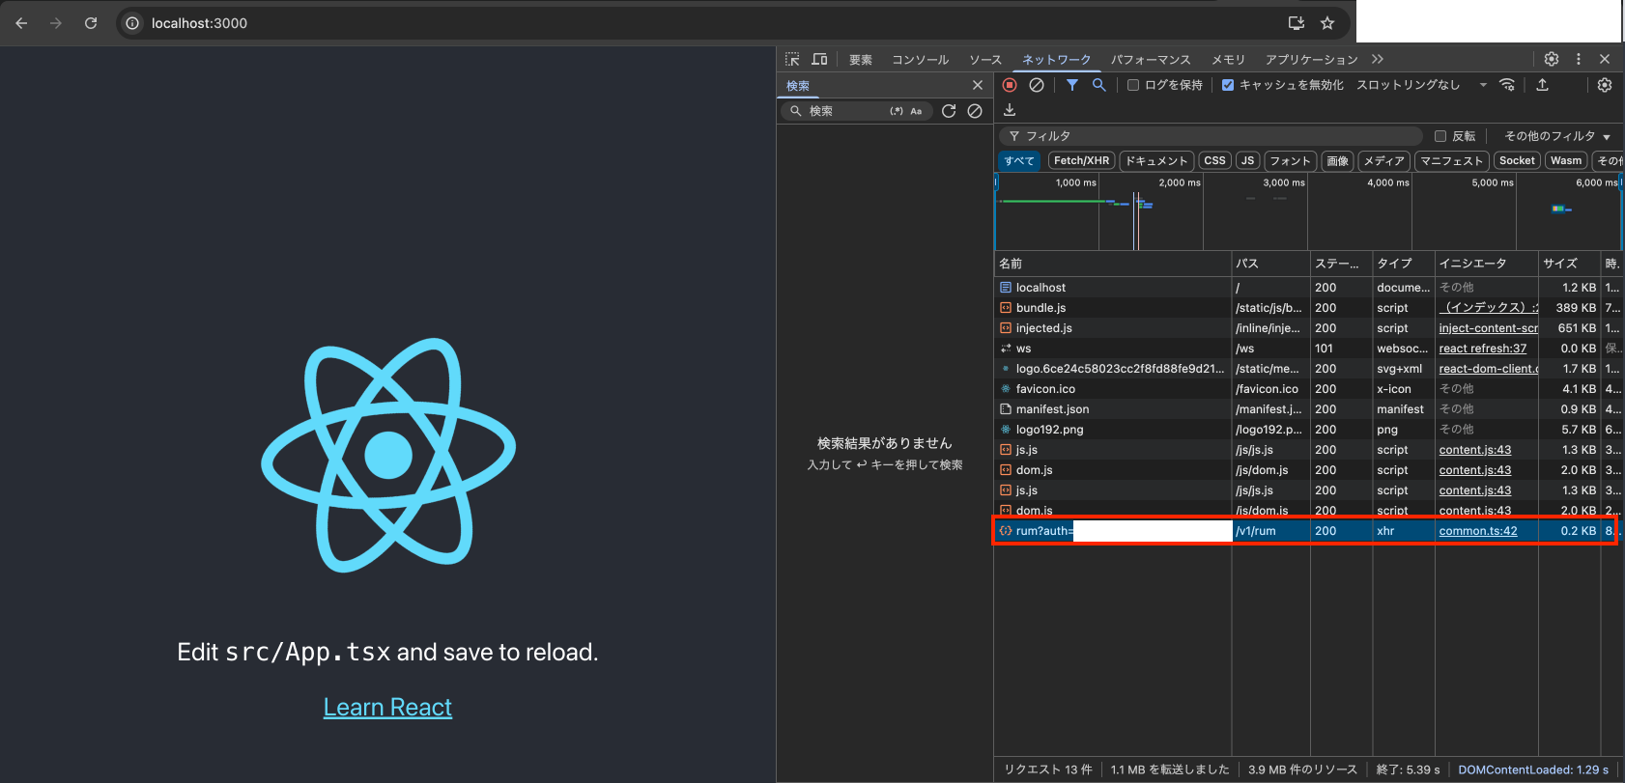The width and height of the screenshot is (1625, 783).
Task: Refresh the search results
Action: pyautogui.click(x=949, y=111)
